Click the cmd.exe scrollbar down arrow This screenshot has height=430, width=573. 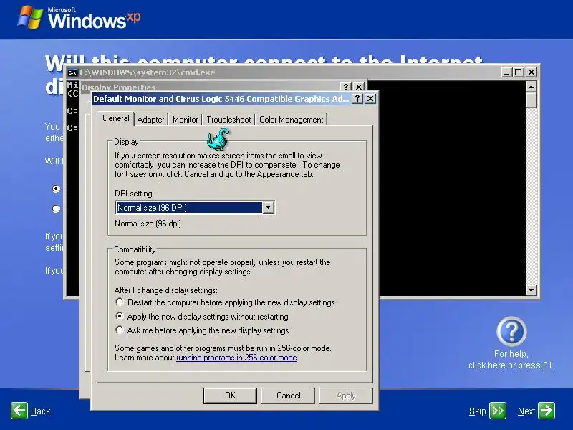coord(531,290)
